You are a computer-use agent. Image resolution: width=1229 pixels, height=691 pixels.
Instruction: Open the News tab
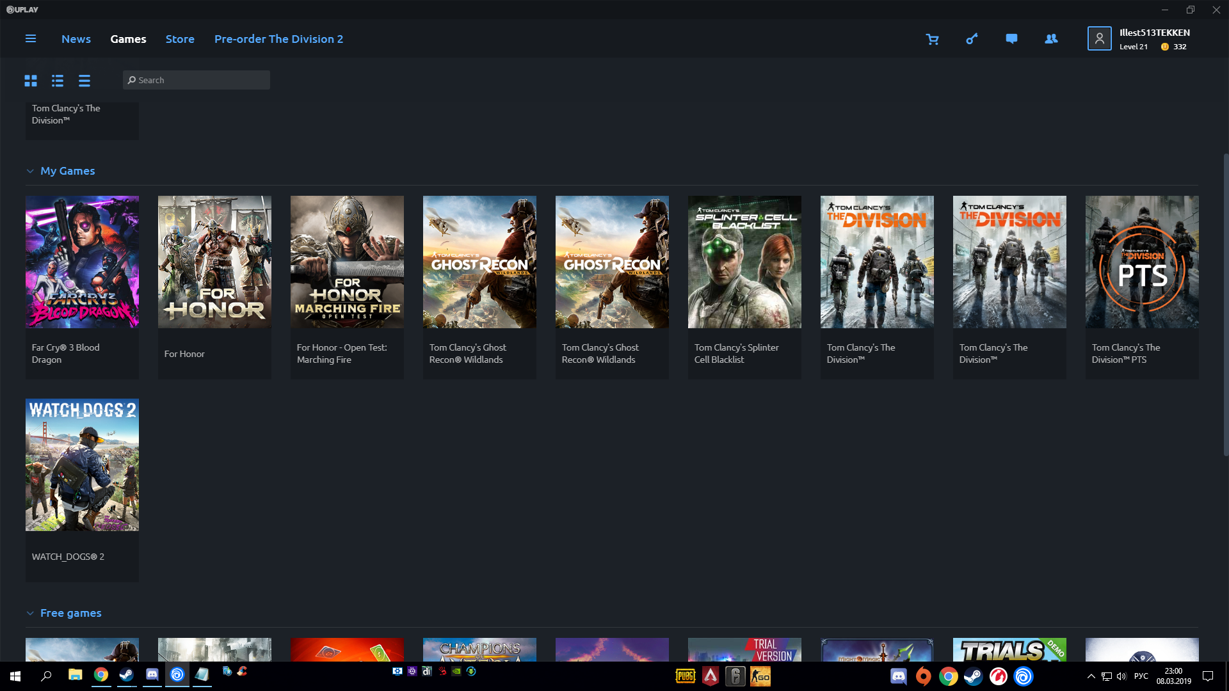76,39
